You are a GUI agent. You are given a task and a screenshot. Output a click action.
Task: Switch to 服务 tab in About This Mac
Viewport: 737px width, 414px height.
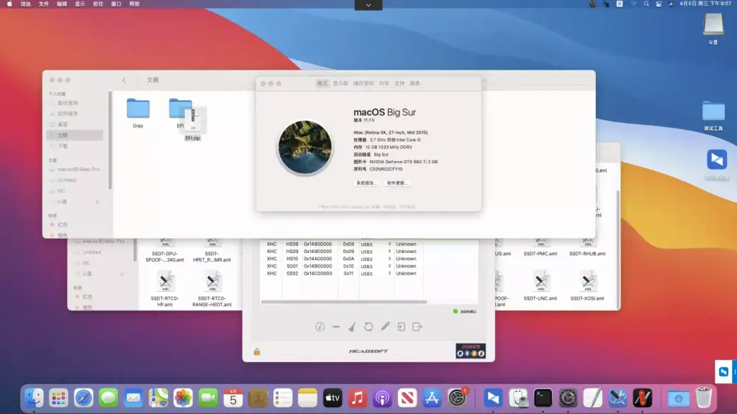[415, 83]
